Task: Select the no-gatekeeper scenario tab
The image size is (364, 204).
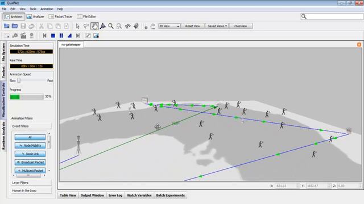Action: click(71, 45)
